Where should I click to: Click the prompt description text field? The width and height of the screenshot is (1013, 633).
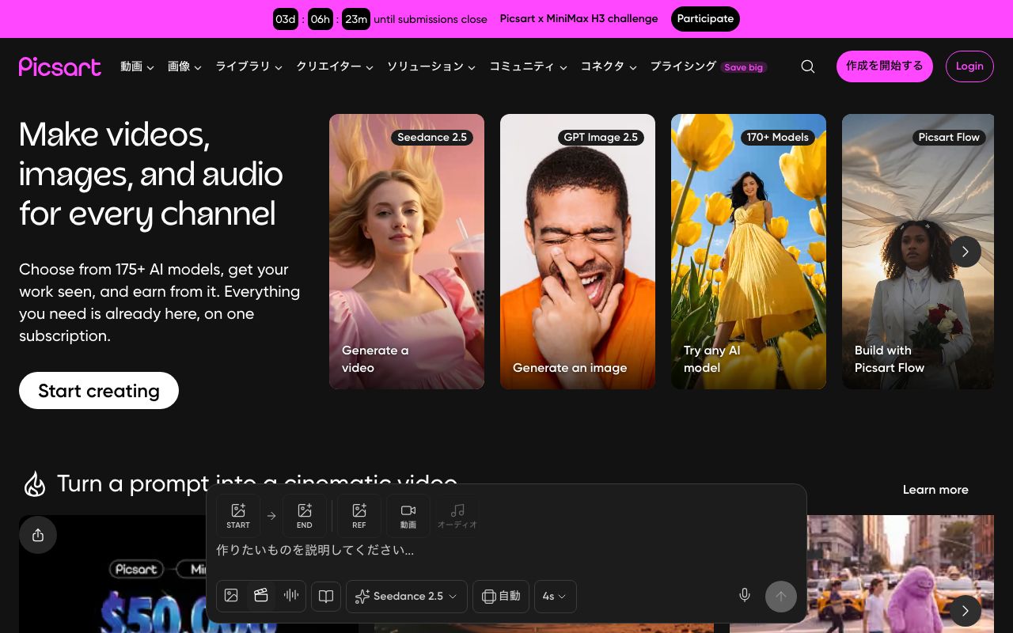[506, 550]
